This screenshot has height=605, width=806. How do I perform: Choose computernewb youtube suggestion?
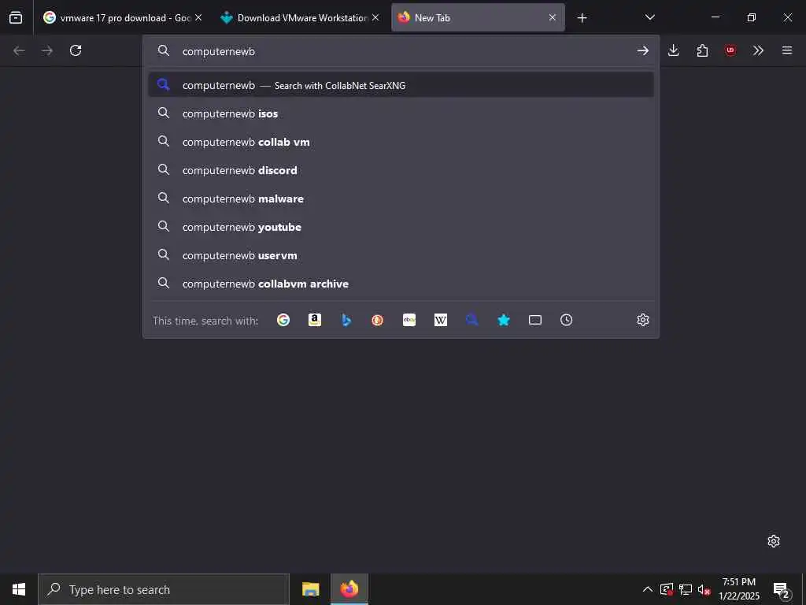[x=401, y=227]
